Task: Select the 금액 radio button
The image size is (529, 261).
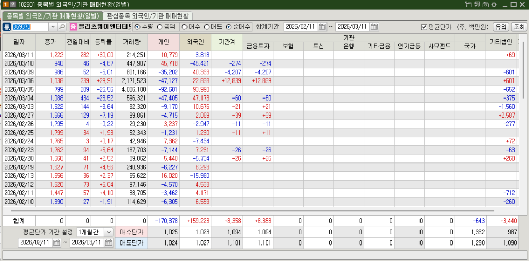Action: [x=160, y=27]
